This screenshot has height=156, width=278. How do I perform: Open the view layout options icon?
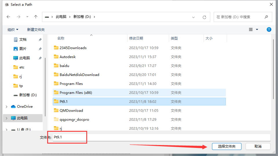pyautogui.click(x=251, y=29)
